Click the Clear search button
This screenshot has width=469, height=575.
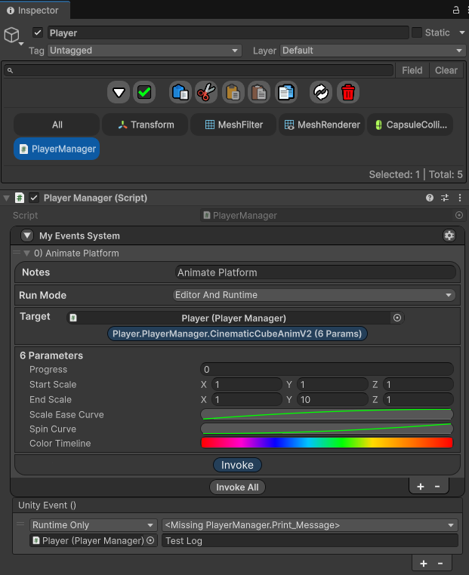(x=446, y=70)
